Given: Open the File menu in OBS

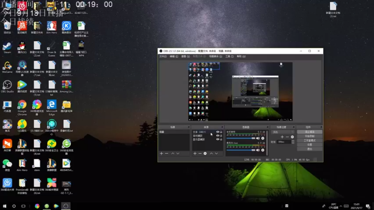Looking at the screenshot, I should tap(163, 56).
